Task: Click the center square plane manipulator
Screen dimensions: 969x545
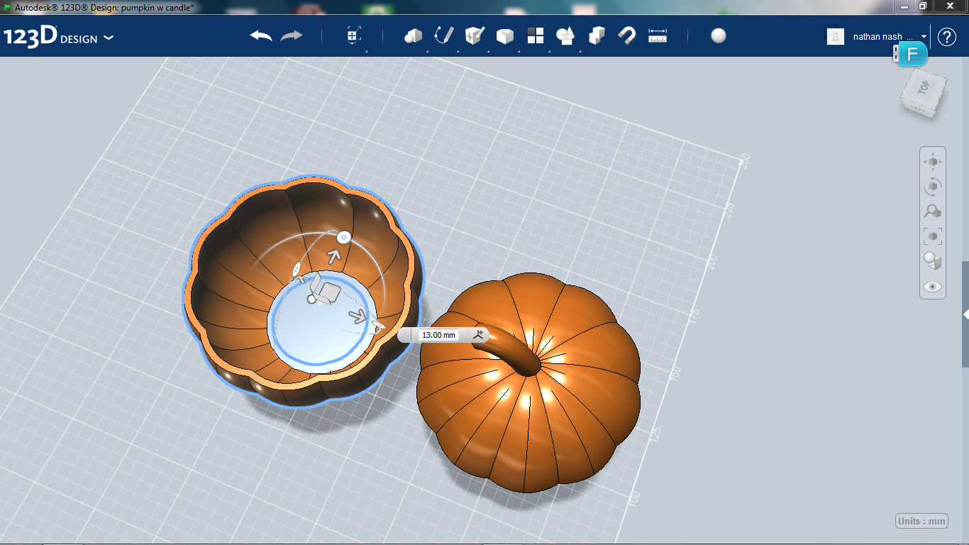Action: tap(330, 292)
